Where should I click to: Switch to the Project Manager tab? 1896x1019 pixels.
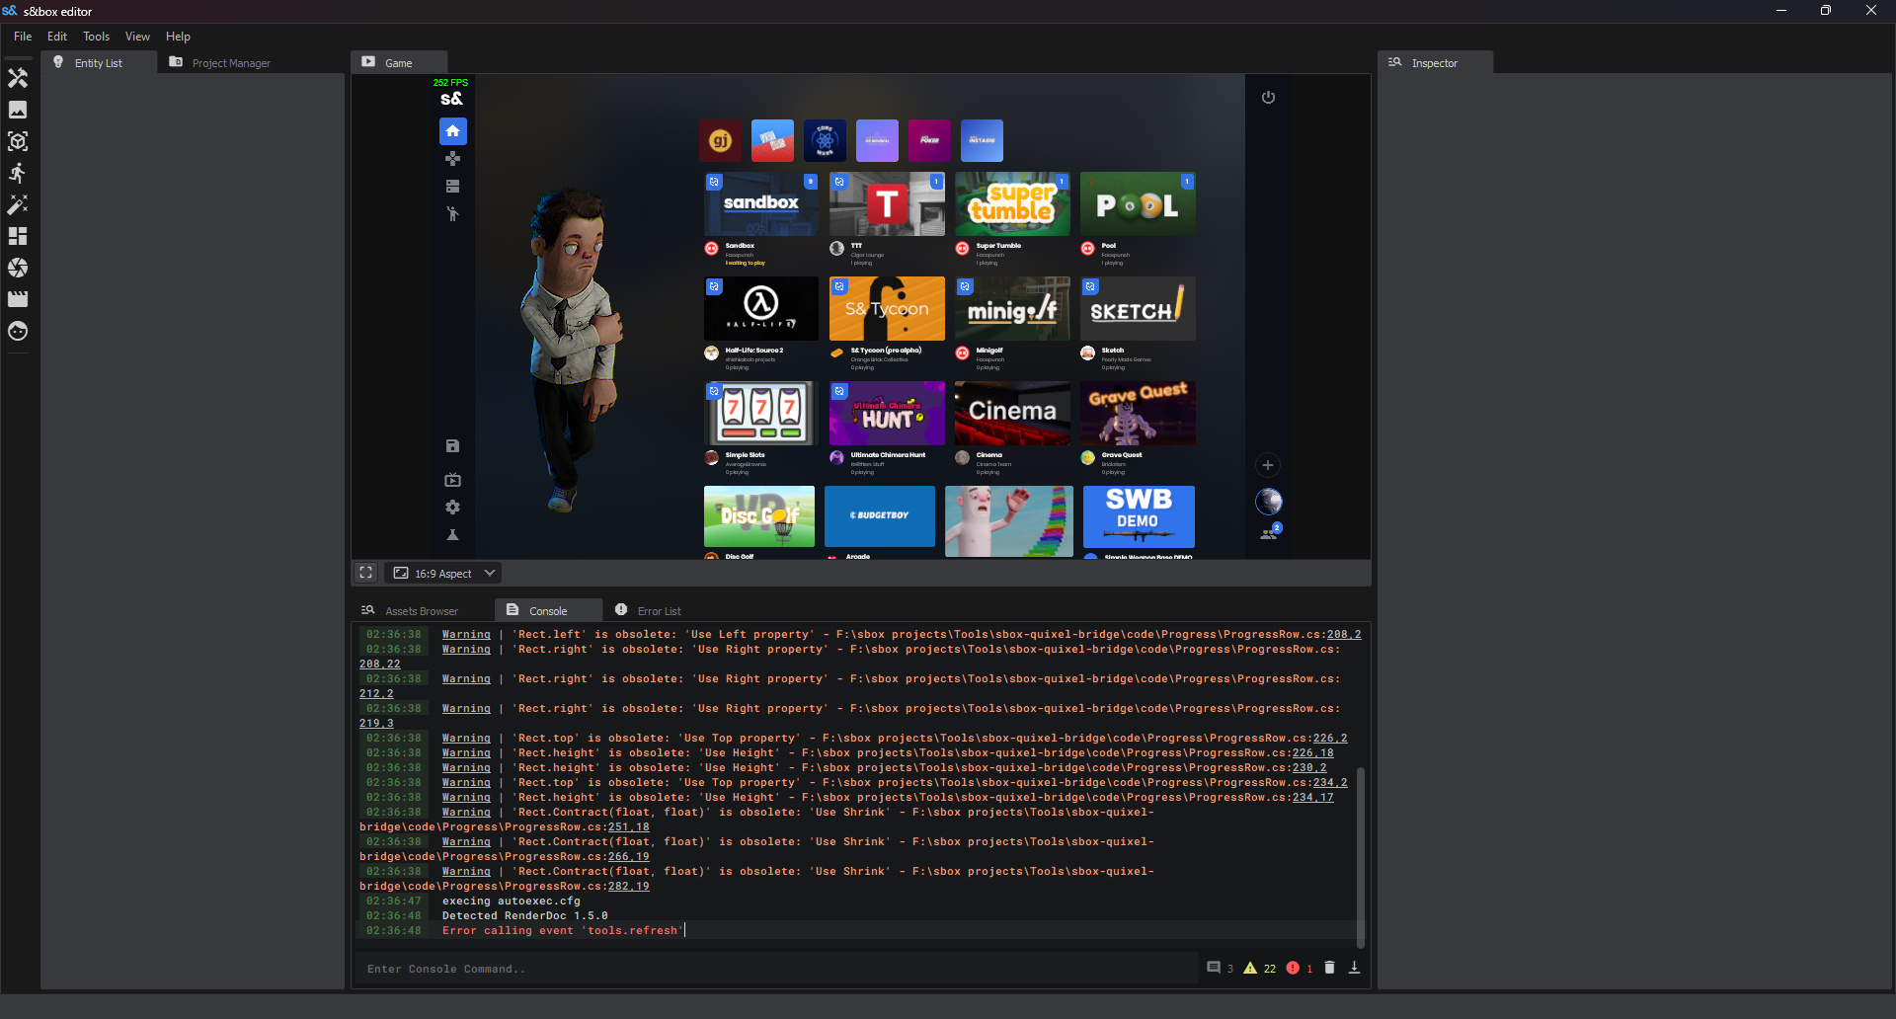click(x=229, y=62)
